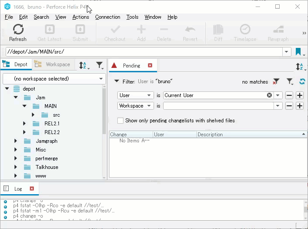Click the Add plus toolbar icon
This screenshot has width=308, height=229.
coord(141,30)
